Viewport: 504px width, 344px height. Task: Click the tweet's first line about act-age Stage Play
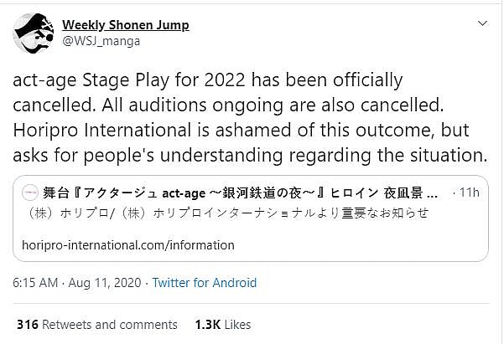209,81
